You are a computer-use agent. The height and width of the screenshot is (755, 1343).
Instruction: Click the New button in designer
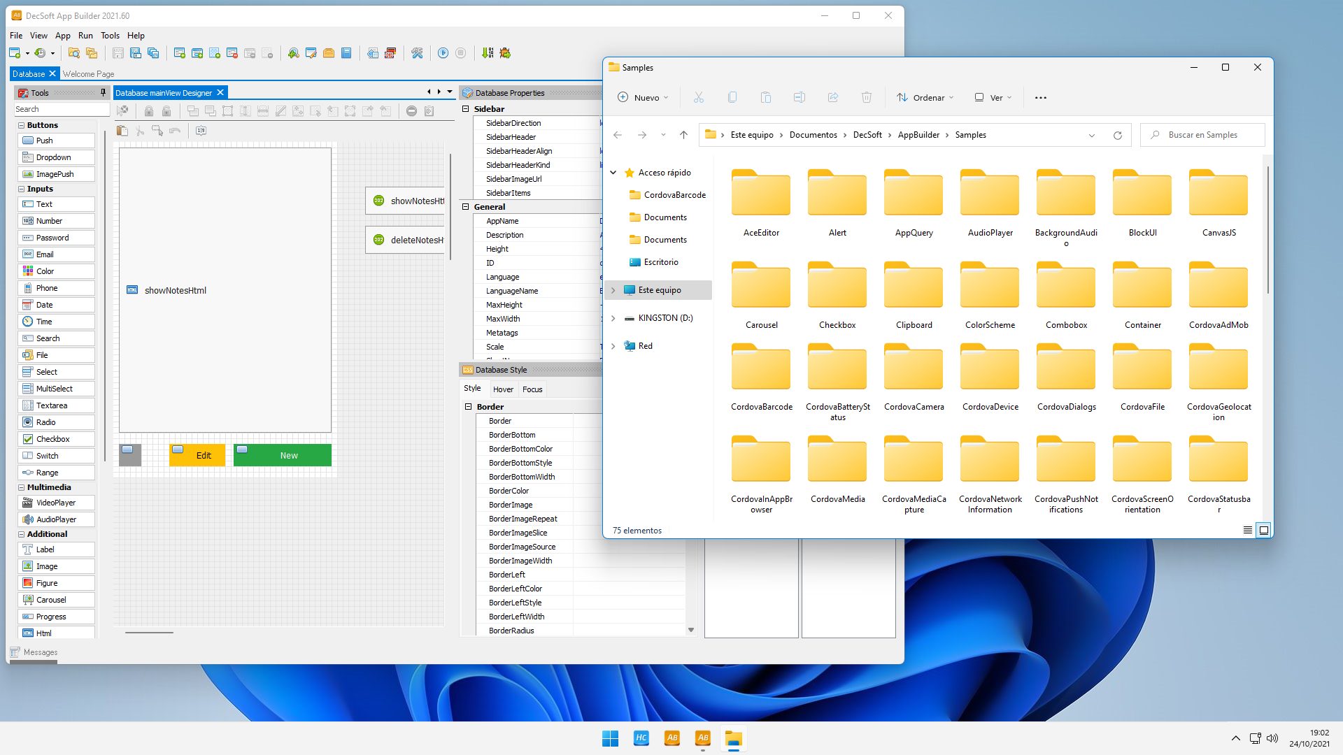[289, 454]
